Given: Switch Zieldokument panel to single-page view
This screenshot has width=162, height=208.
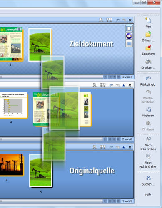Looking at the screenshot, I should click(x=129, y=28).
